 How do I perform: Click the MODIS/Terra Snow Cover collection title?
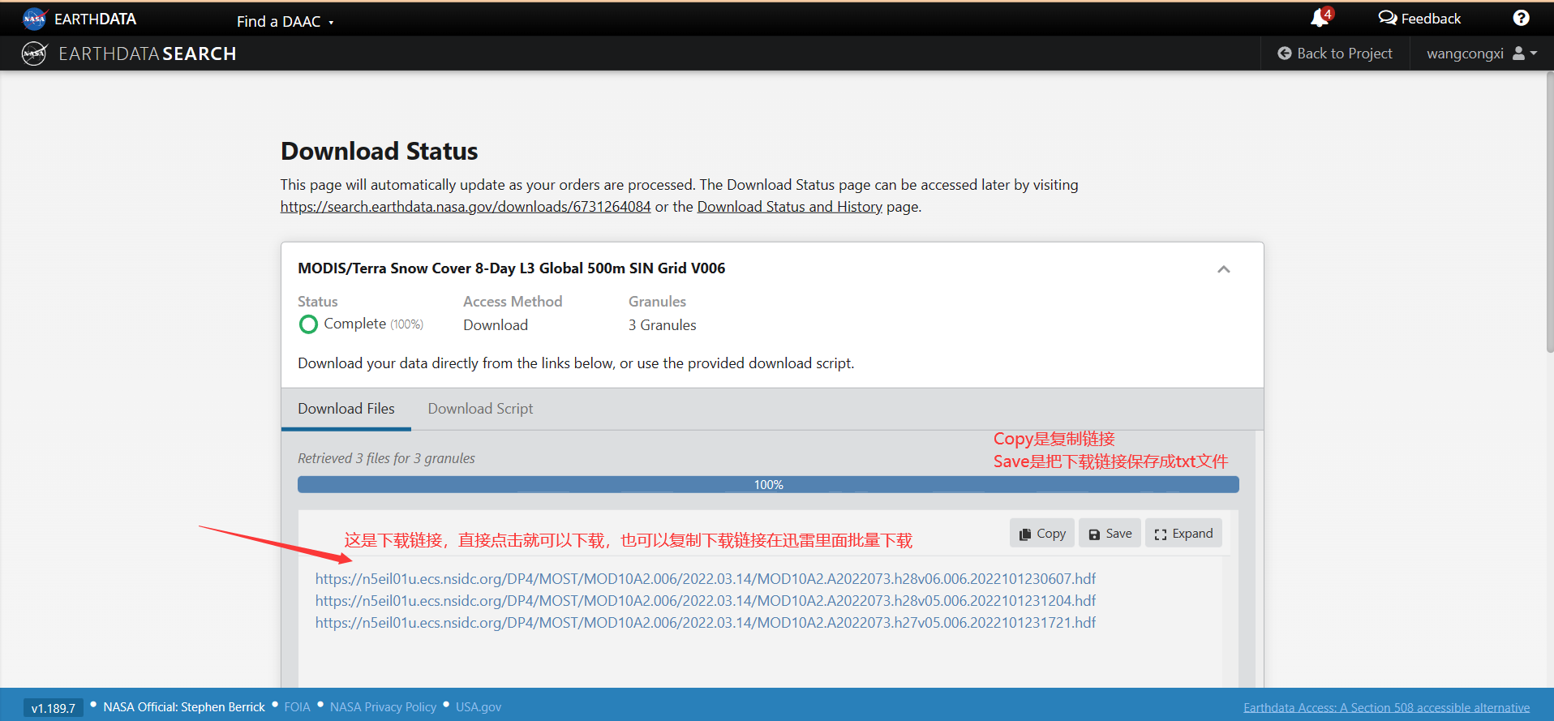511,268
